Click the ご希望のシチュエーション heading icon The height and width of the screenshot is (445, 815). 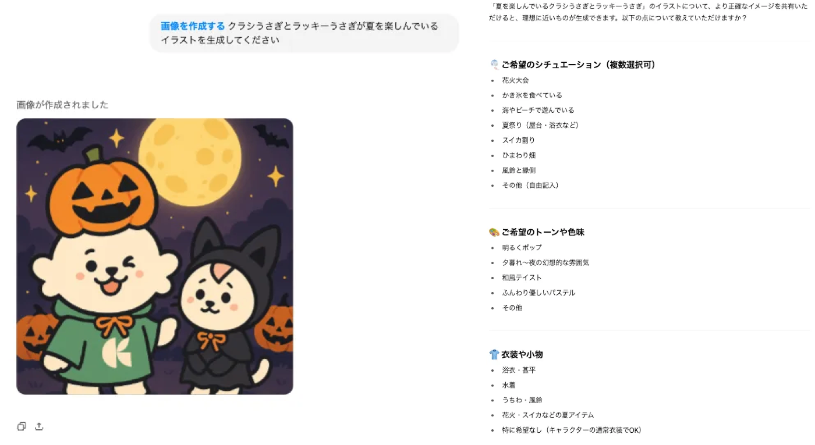coord(494,65)
